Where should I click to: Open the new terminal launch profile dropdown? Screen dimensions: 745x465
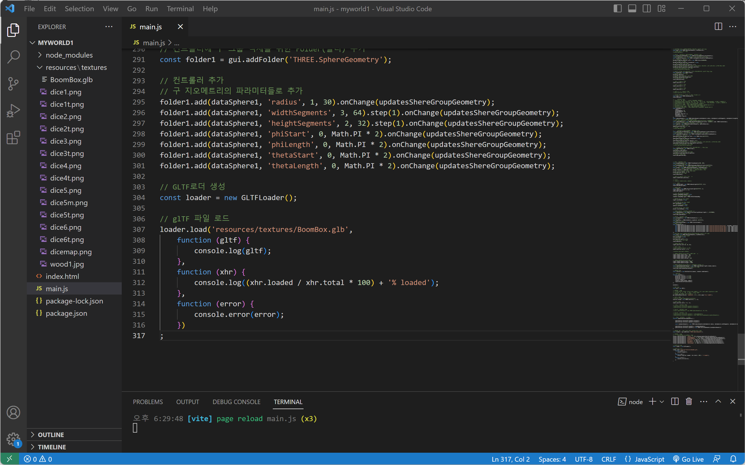pos(662,402)
